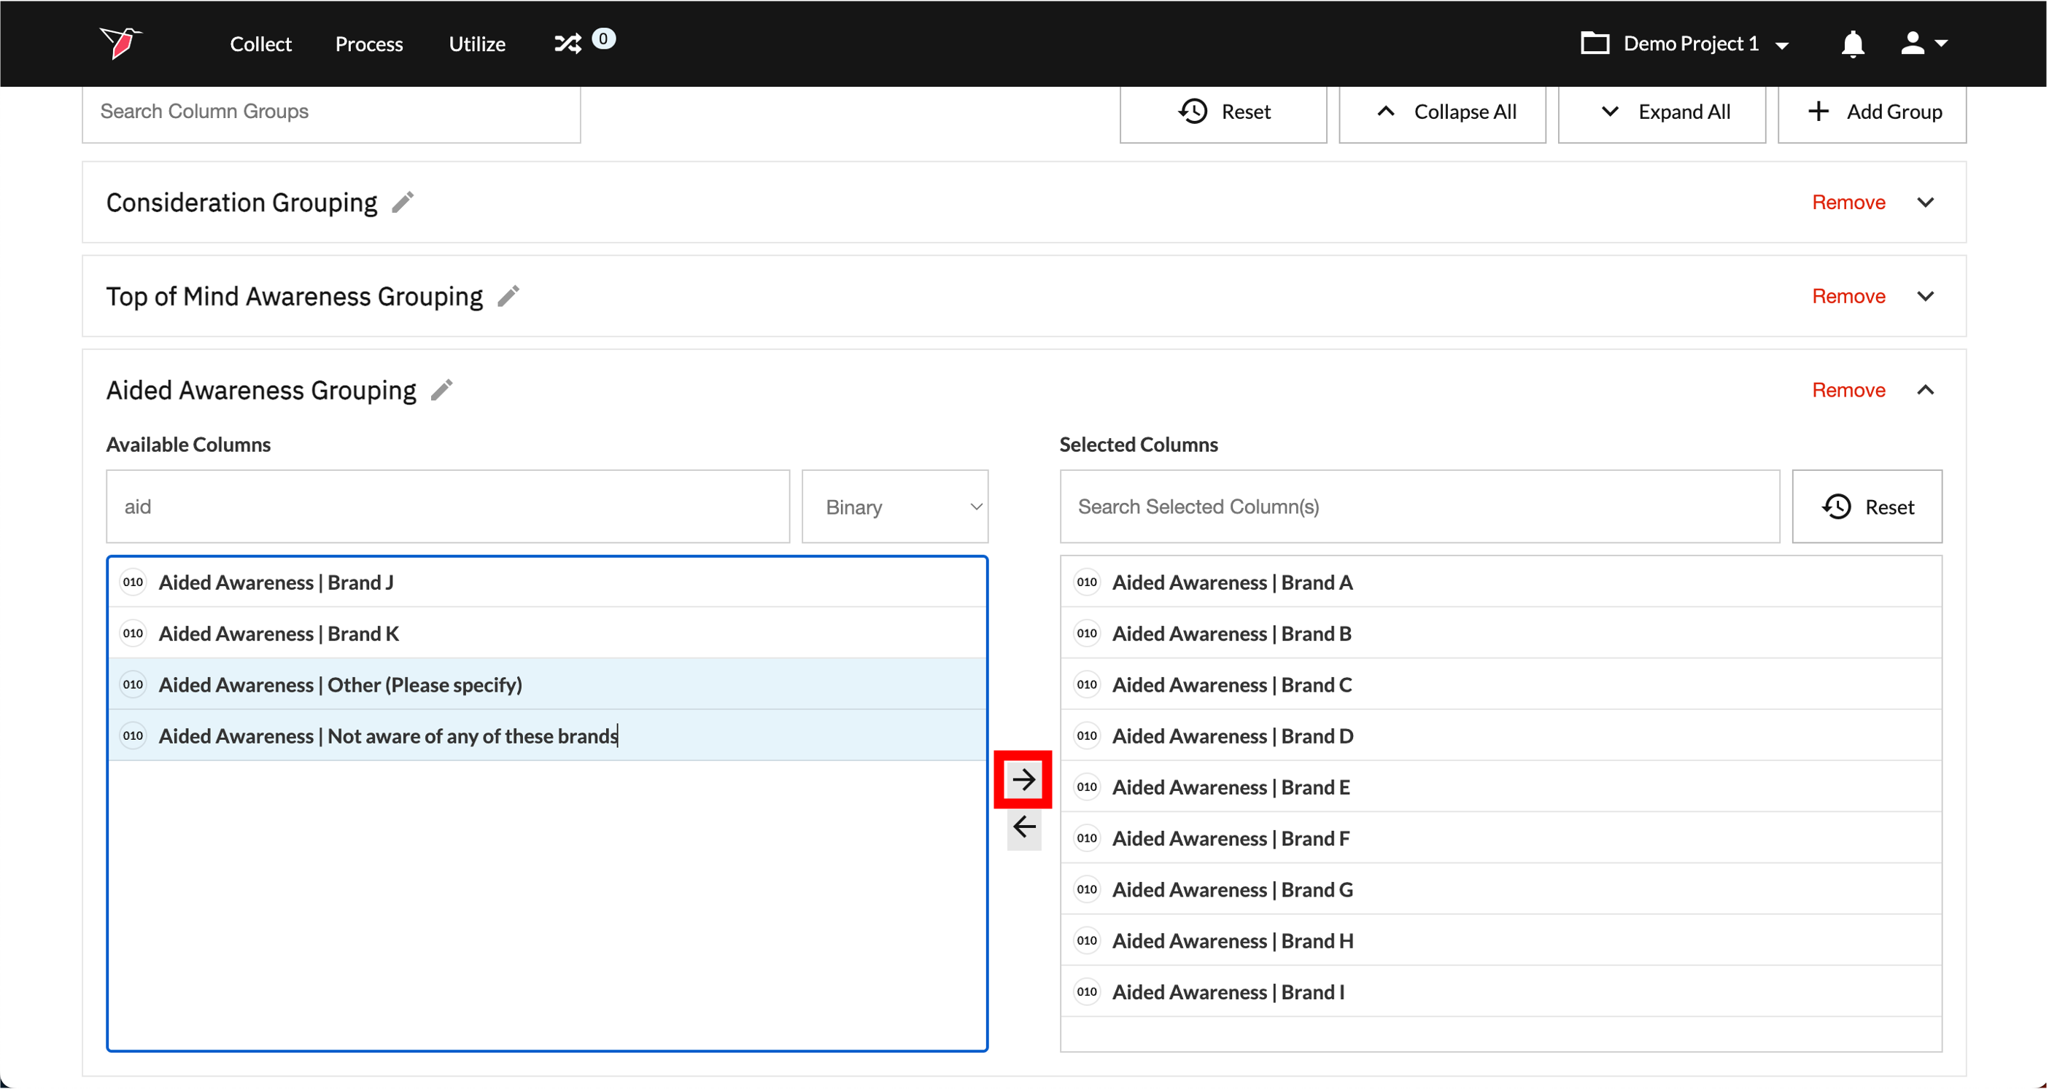The height and width of the screenshot is (1089, 2049).
Task: Focus the Search Selected Column(s) field
Action: 1418,507
